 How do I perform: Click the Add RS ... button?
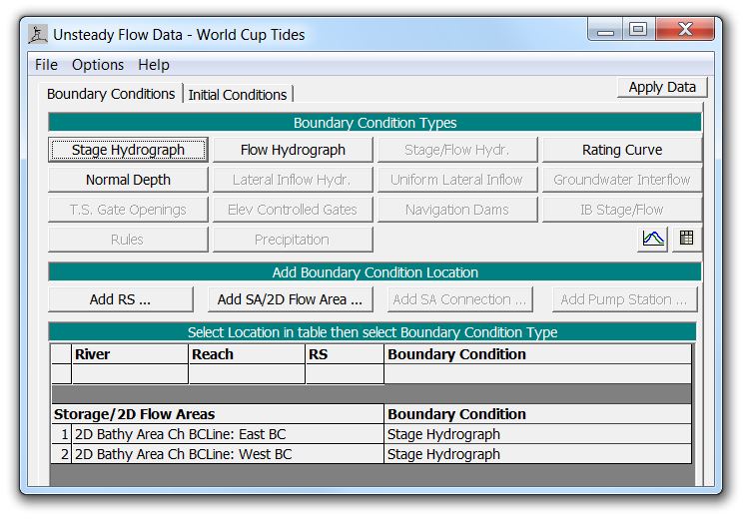121,299
